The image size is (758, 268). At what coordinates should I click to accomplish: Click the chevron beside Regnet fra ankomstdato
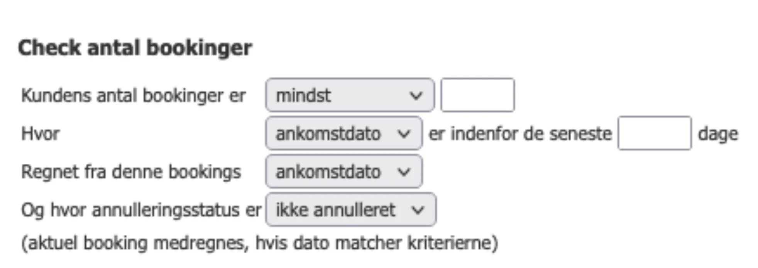pos(404,171)
